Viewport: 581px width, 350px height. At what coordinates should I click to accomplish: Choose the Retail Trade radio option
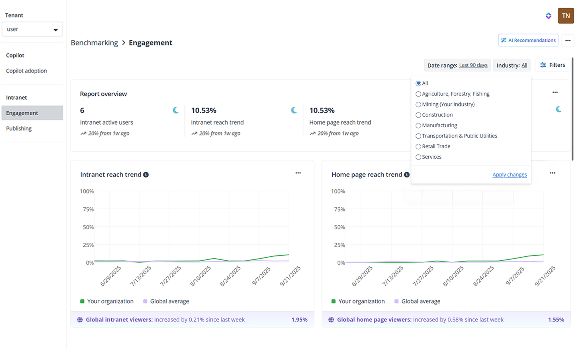[418, 147]
